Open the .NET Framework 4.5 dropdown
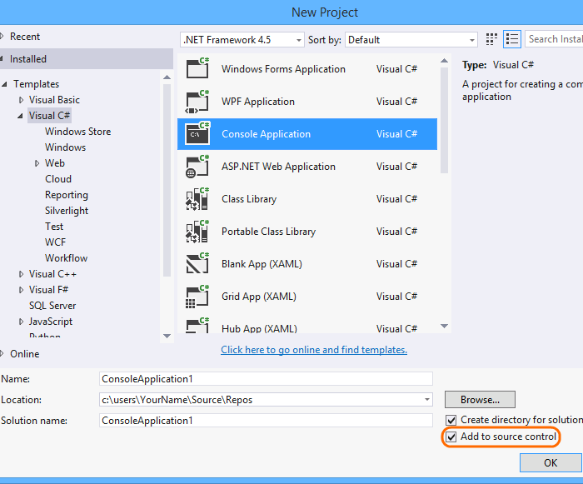The width and height of the screenshot is (583, 484). pos(242,39)
